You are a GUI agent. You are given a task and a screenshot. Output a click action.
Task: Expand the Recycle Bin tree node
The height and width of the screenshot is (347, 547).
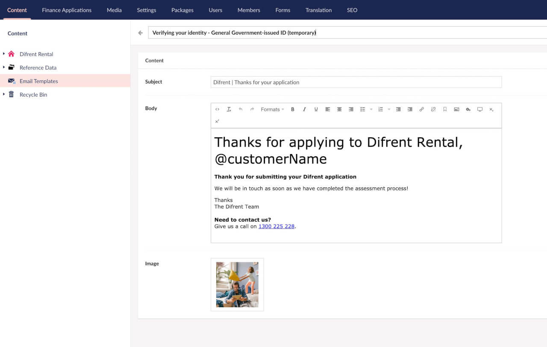[4, 94]
